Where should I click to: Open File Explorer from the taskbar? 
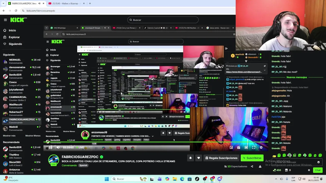pos(174,179)
